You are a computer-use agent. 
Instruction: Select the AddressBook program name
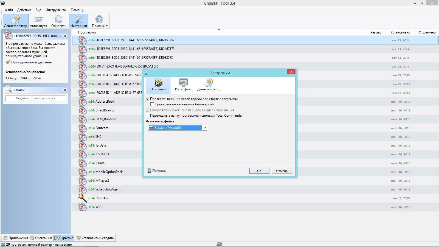(x=105, y=102)
